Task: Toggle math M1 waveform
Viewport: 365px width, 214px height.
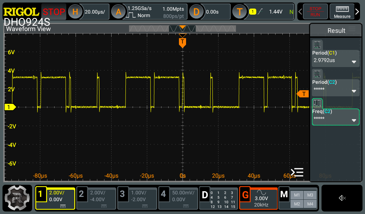Action: [x=297, y=195]
